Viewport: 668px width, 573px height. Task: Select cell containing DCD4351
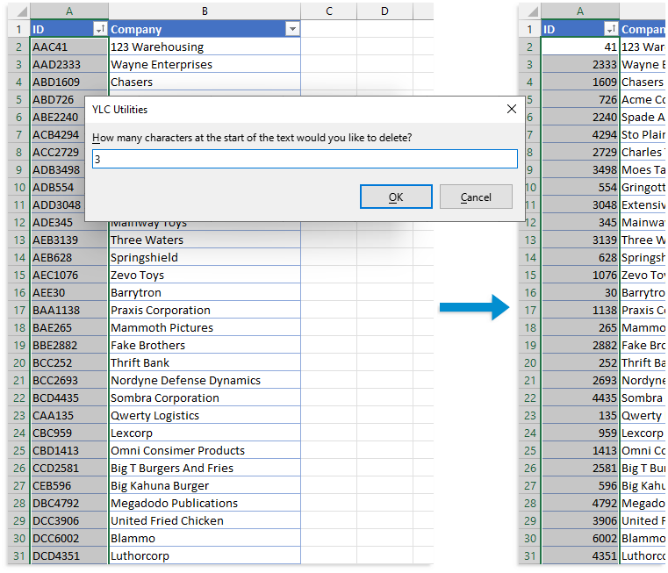[69, 555]
